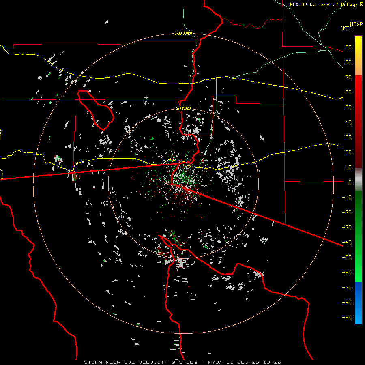
Task: Click the -10 value on velocity scale
Action: tap(347, 198)
